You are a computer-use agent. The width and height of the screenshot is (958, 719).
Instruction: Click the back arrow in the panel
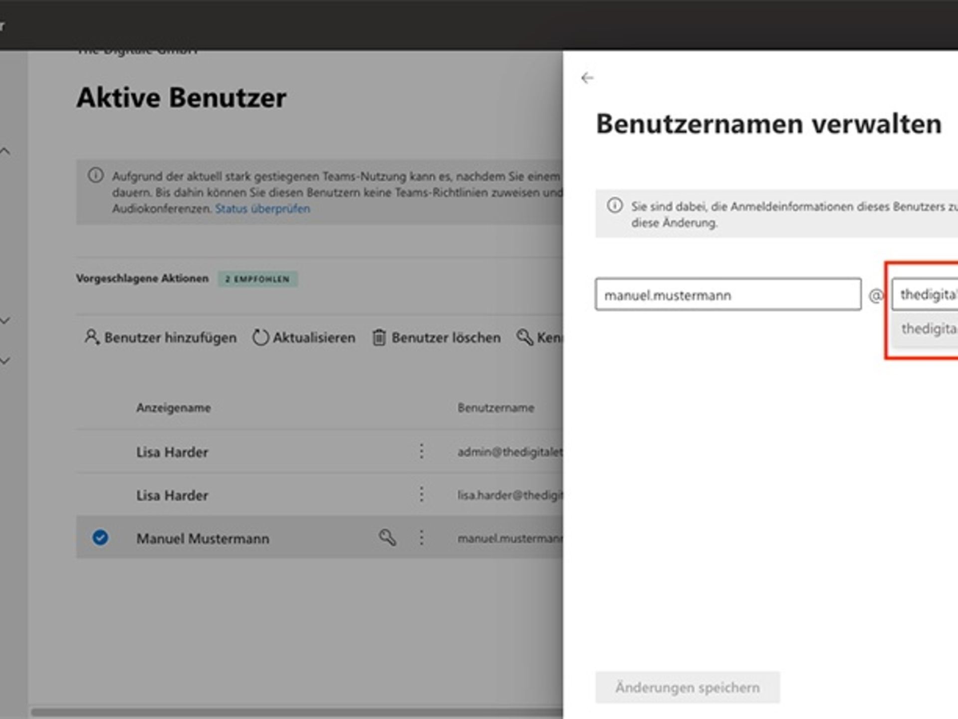[588, 78]
